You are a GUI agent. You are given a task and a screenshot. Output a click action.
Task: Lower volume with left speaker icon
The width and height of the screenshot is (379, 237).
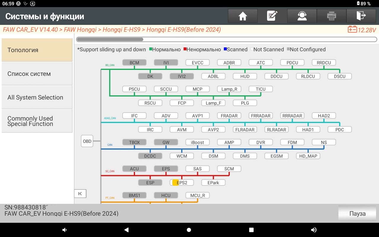click(x=64, y=230)
